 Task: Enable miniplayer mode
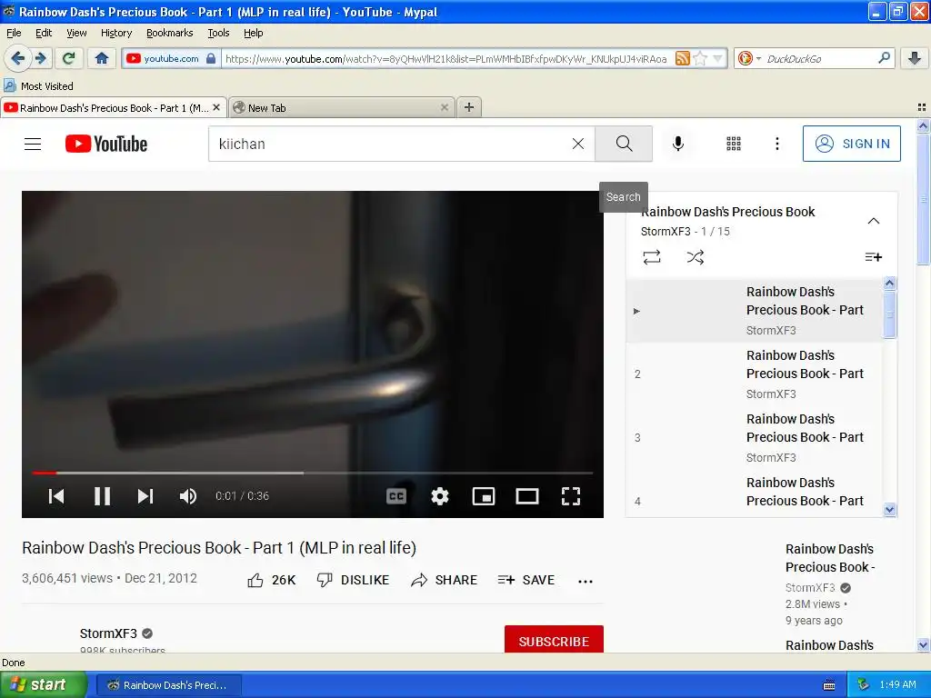click(484, 495)
